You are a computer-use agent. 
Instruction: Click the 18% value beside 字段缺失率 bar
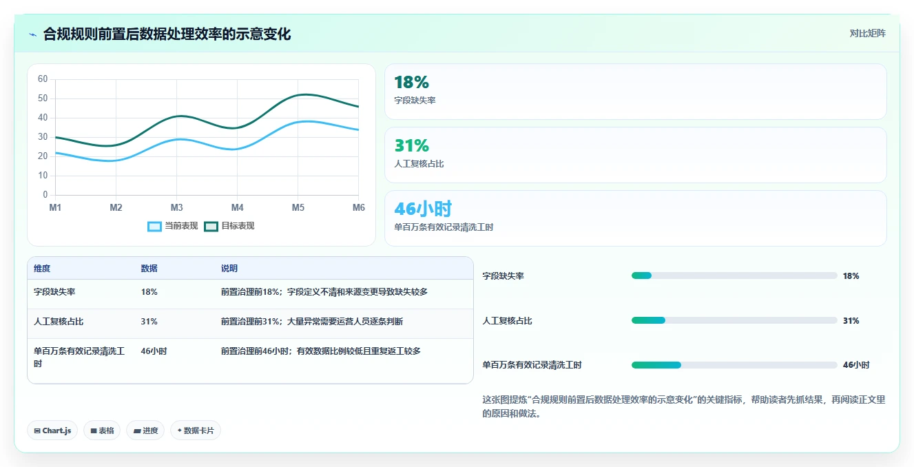tap(851, 276)
